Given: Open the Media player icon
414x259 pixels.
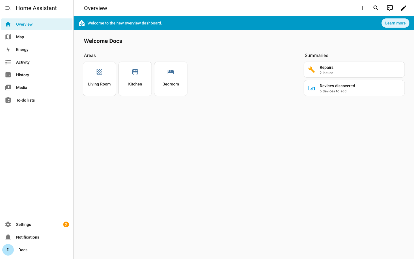Looking at the screenshot, I should point(8,87).
